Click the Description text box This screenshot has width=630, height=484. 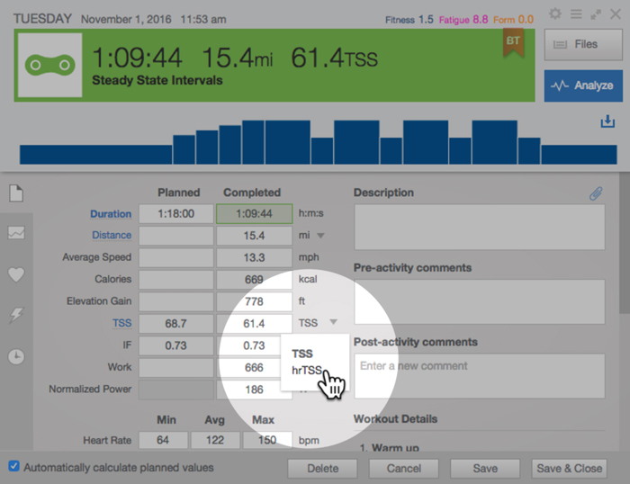click(x=480, y=227)
